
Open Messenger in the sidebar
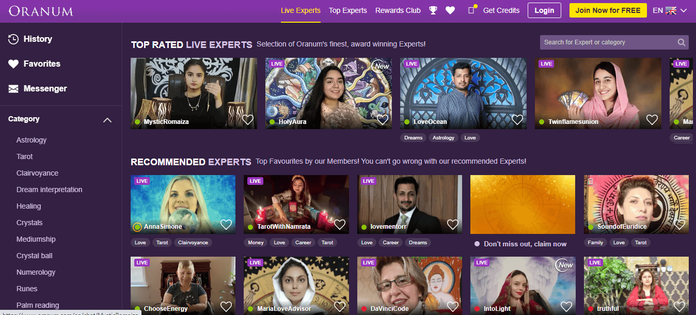pos(45,88)
